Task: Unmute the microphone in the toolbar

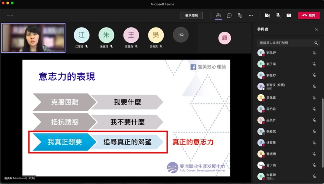Action: point(278,15)
